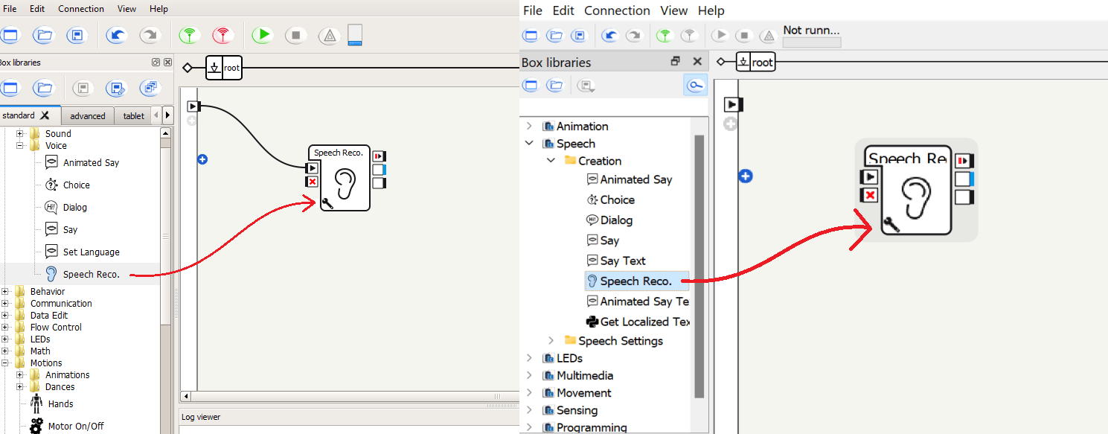The height and width of the screenshot is (434, 1108).
Task: Expand the Speech Settings folder
Action: point(551,341)
